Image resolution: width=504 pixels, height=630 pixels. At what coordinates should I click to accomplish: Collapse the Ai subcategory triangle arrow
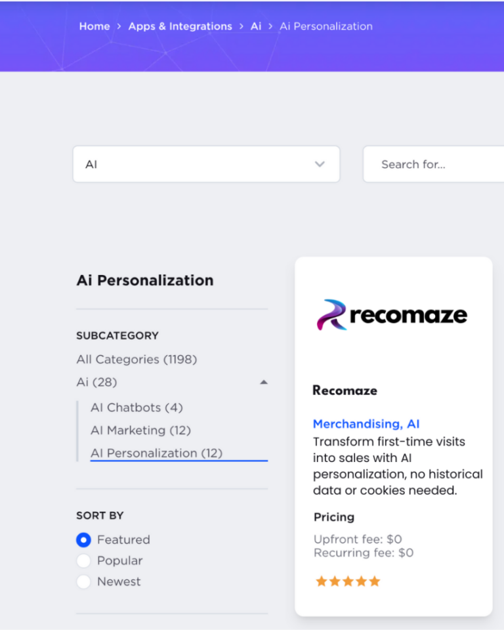click(264, 382)
